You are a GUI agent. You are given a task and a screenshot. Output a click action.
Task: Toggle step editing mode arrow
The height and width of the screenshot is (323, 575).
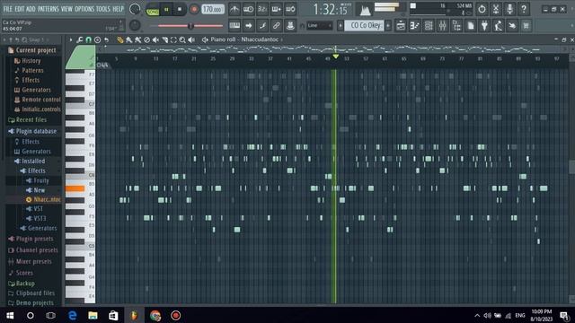click(x=248, y=25)
